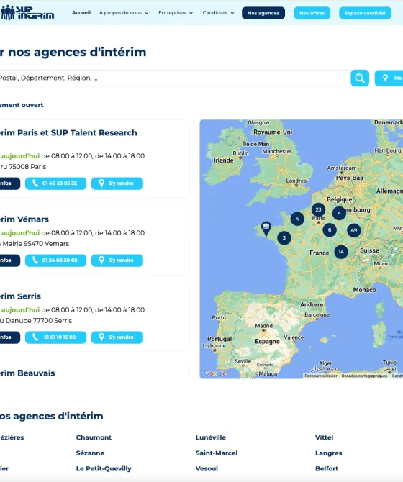Viewport: 403px width, 482px height.
Task: Click the magnifier search button
Action: (x=360, y=78)
